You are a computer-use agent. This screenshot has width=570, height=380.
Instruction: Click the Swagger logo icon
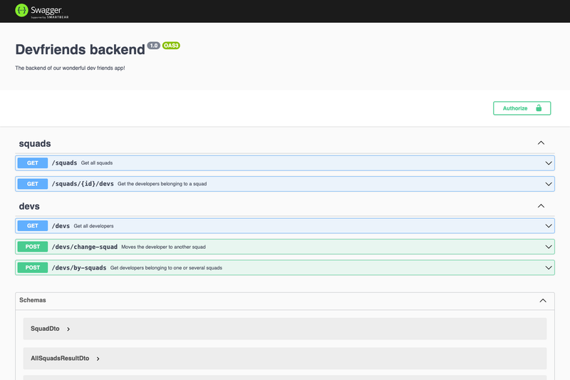22,10
